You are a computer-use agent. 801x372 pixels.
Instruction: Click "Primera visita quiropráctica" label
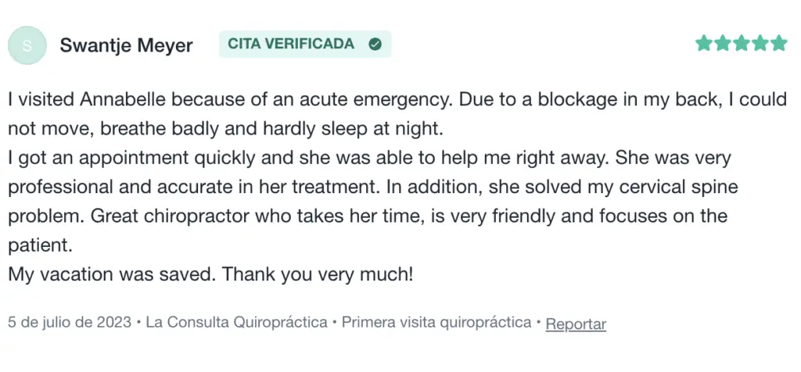tap(436, 323)
